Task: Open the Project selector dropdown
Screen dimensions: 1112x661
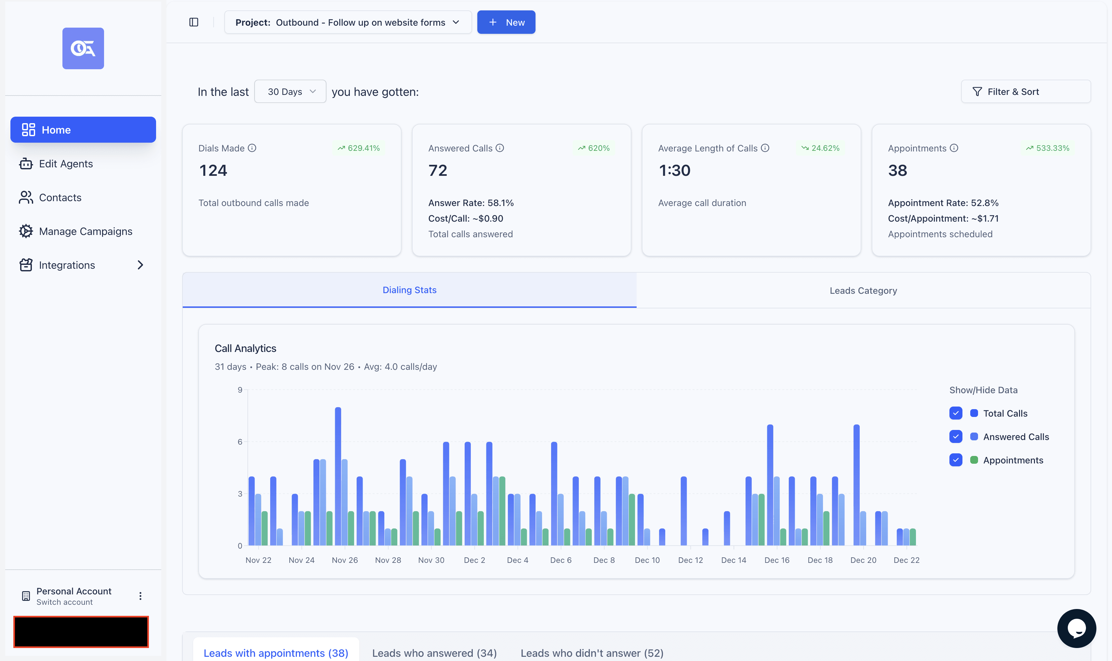Action: pyautogui.click(x=348, y=22)
